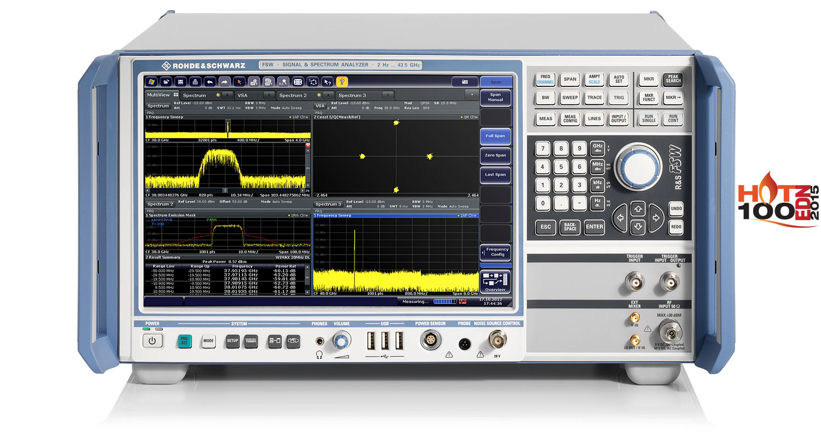Tap the AUTO SET hardkey
The width and height of the screenshot is (821, 437).
(x=618, y=79)
